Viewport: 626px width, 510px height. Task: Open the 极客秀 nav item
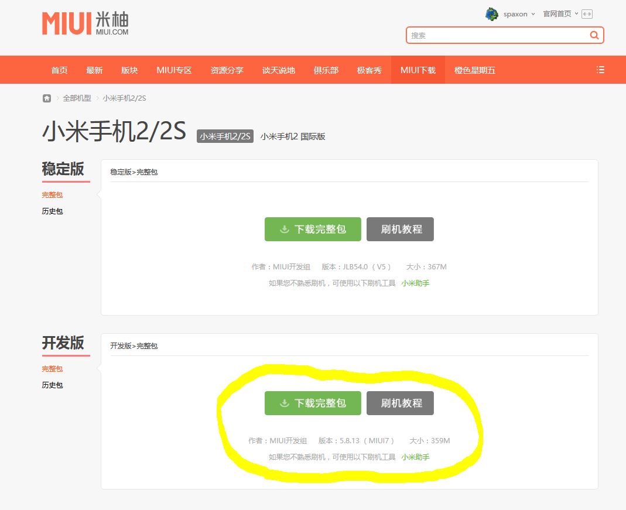(369, 70)
